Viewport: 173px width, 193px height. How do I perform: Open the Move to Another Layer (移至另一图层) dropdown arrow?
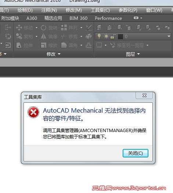pyautogui.click(x=148, y=45)
